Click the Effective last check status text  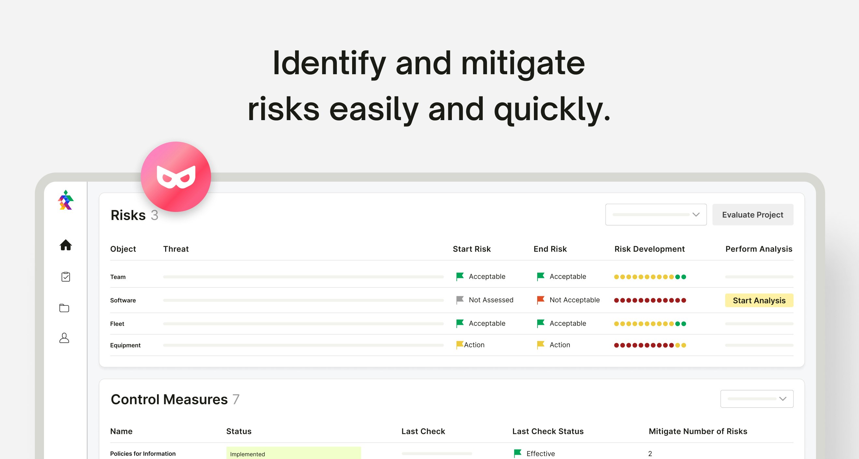coord(540,454)
